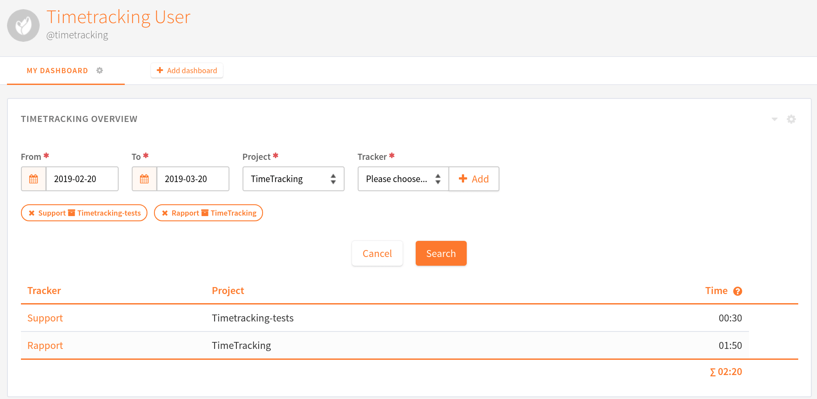Switch to the MY DASHBOARD tab
The image size is (817, 399).
pyautogui.click(x=57, y=70)
